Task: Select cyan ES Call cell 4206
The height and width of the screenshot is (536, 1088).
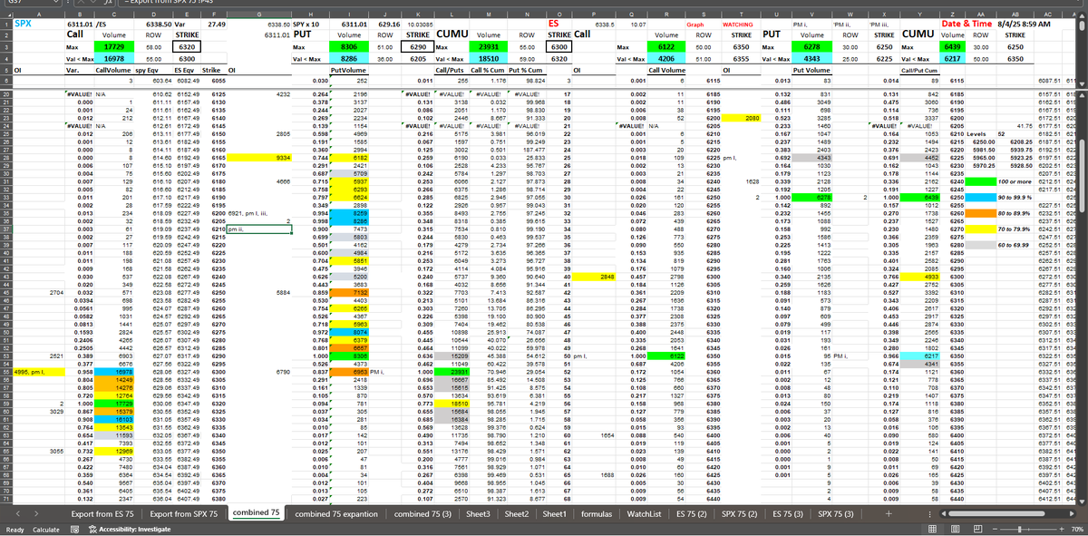Action: (666, 57)
